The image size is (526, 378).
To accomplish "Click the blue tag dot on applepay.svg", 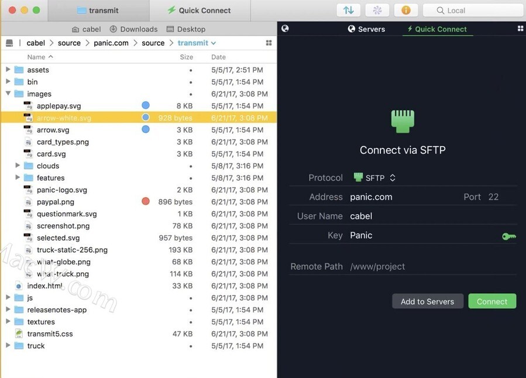I will 146,105.
